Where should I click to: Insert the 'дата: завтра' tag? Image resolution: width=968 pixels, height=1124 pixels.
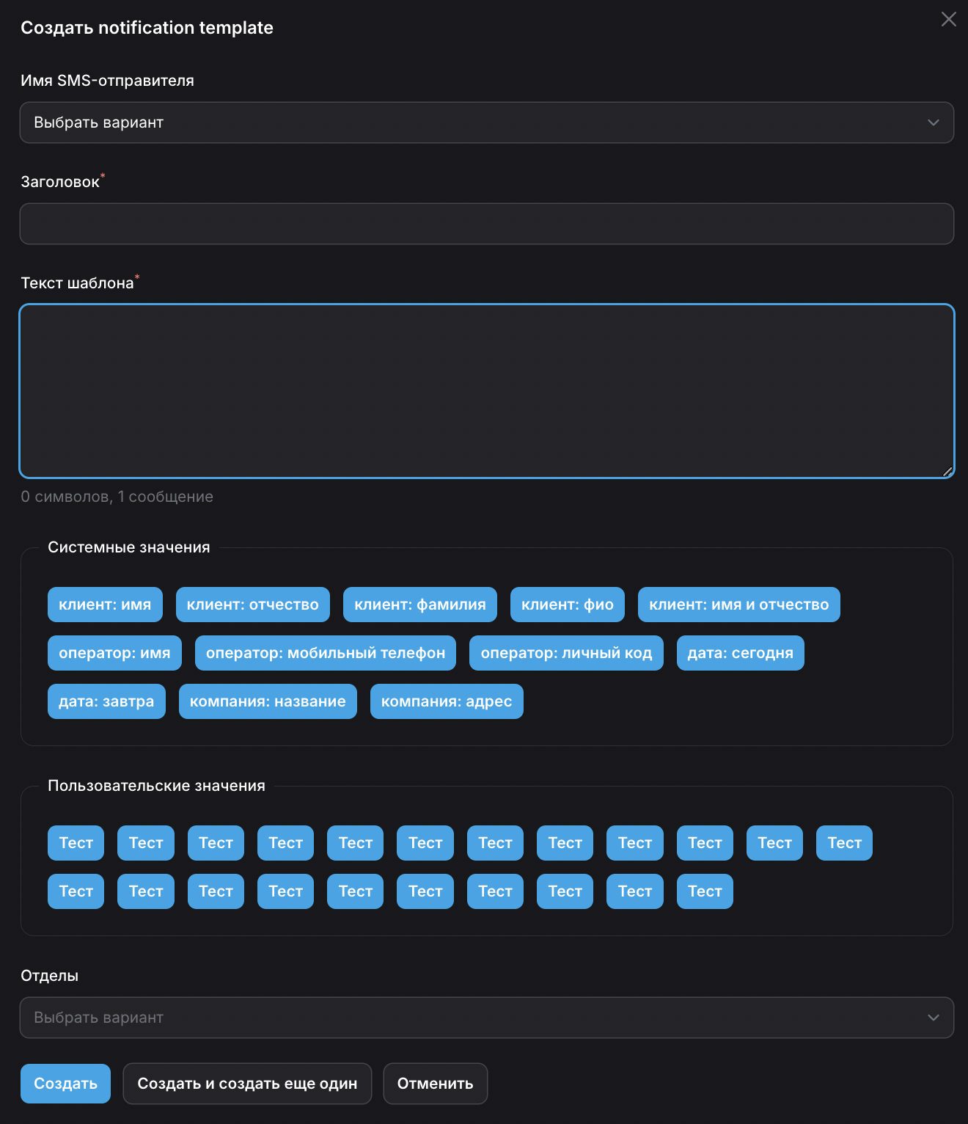coord(106,701)
